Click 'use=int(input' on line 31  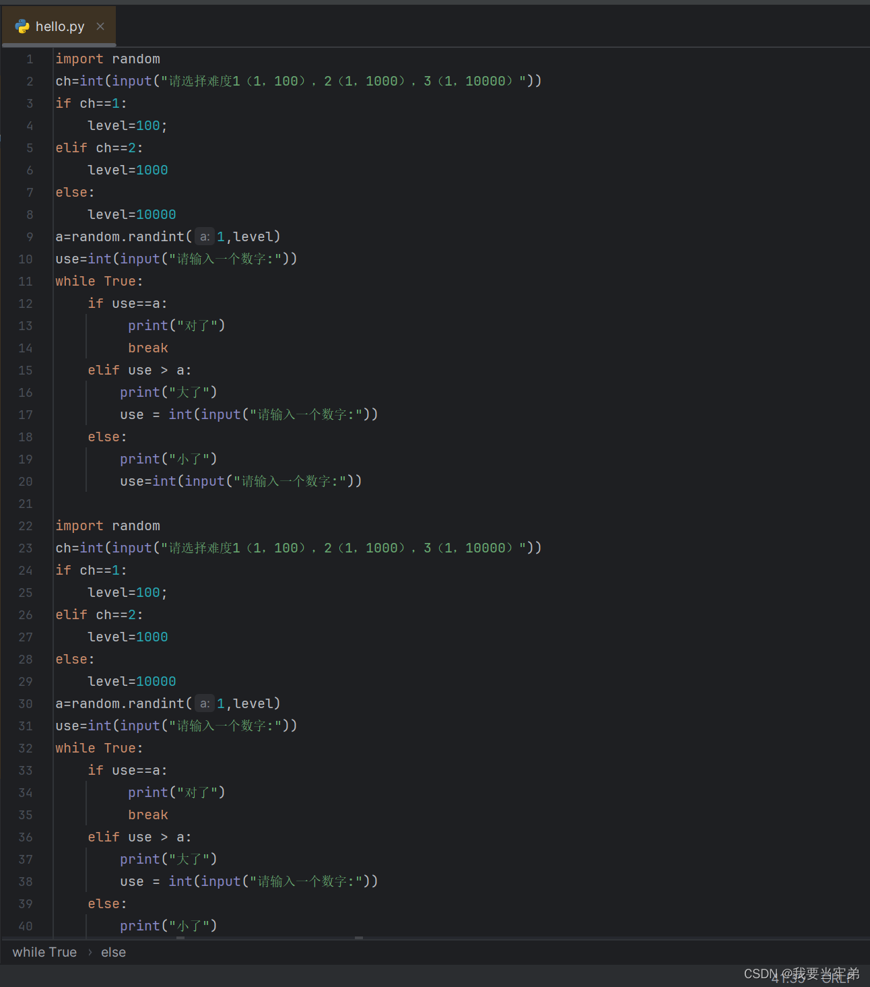pyautogui.click(x=108, y=726)
